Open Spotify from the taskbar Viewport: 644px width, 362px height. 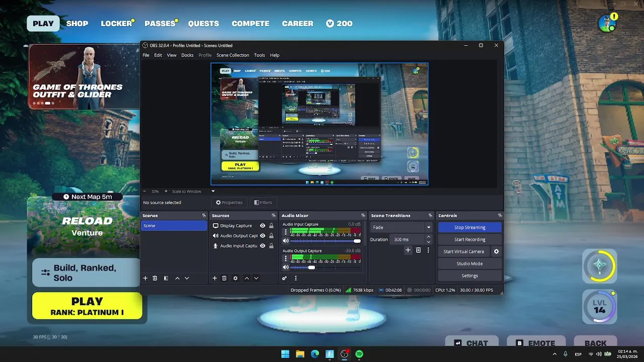pos(359,354)
